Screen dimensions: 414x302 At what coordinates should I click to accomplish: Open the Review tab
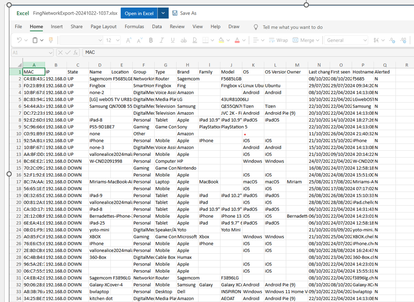pos(177,27)
